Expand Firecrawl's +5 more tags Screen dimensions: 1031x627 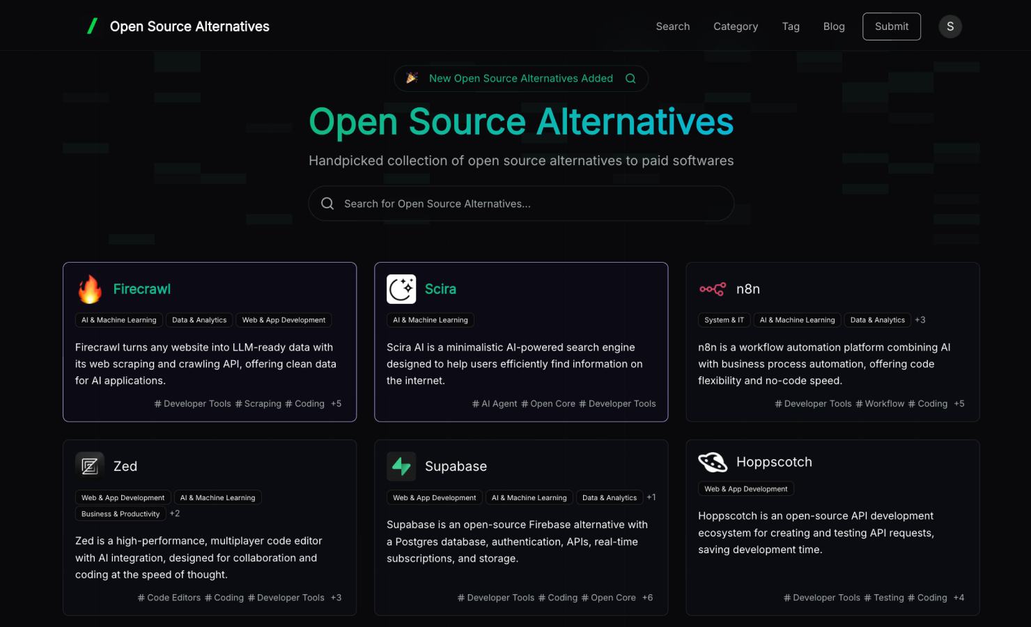point(336,404)
